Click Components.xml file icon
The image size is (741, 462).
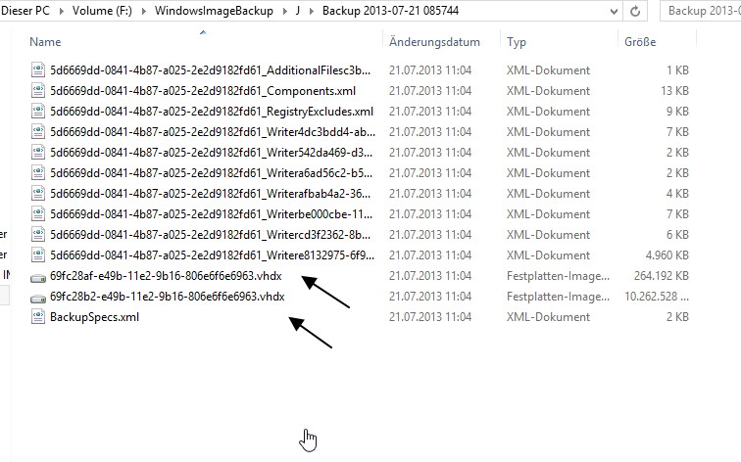[38, 91]
